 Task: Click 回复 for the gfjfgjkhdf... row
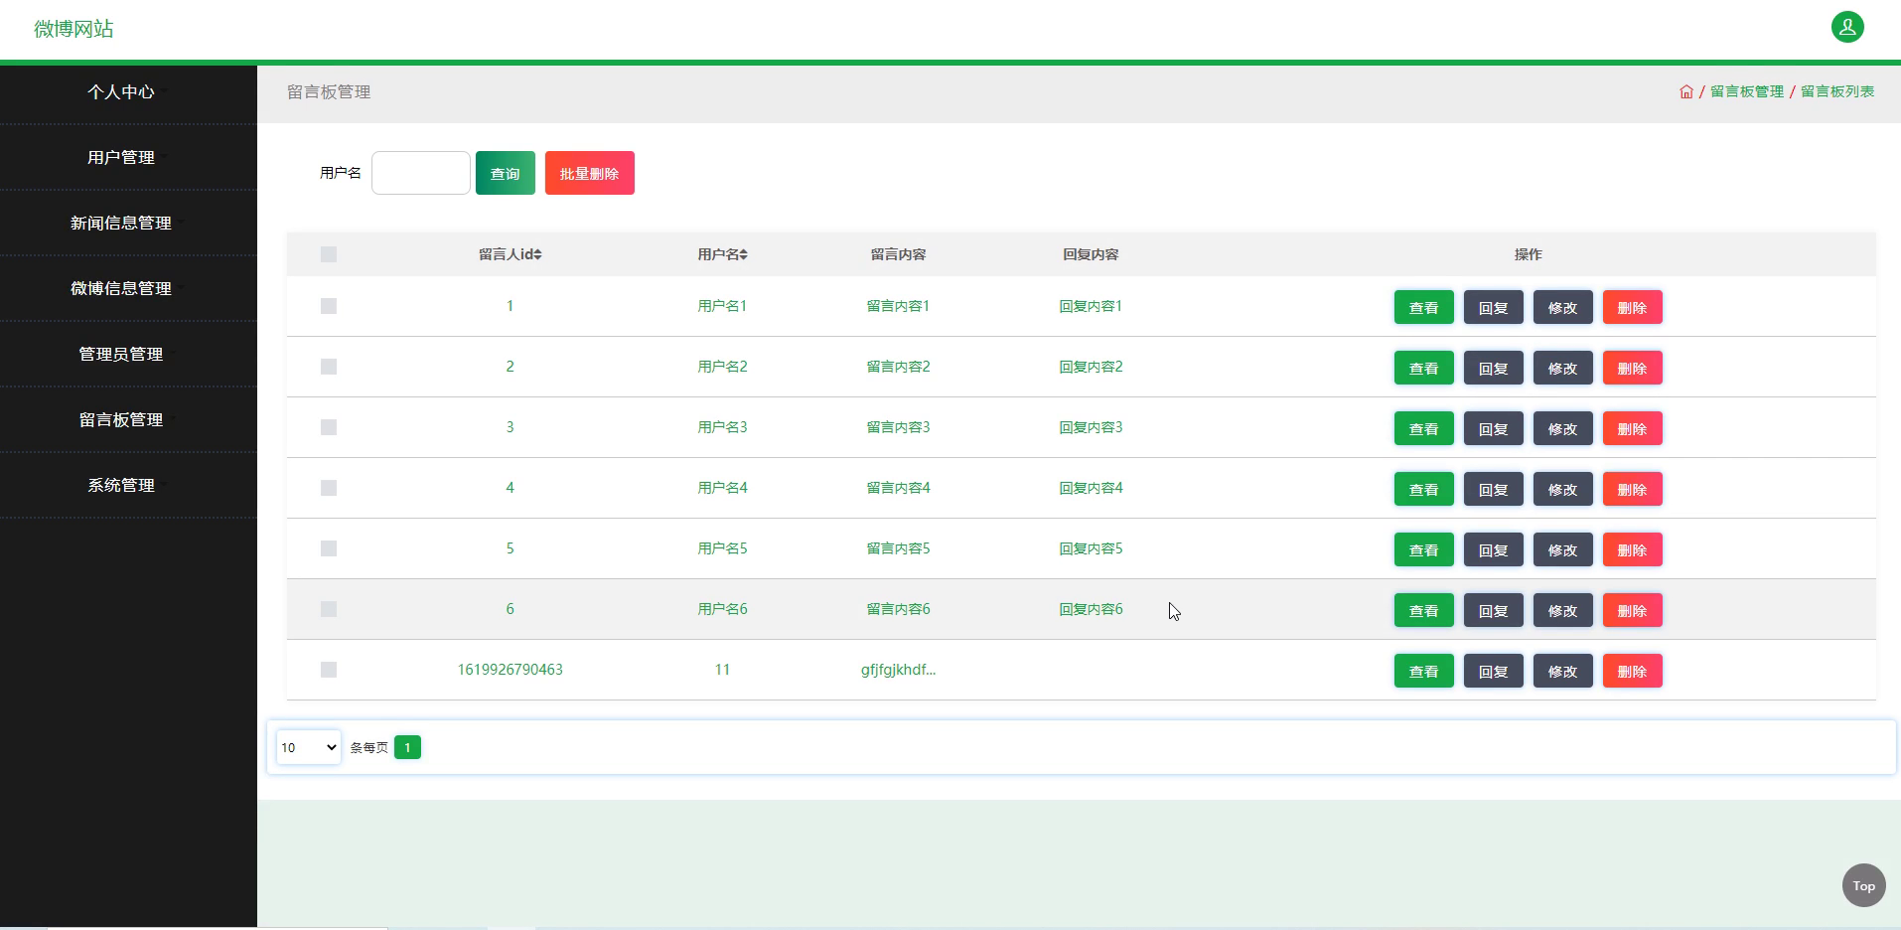1494,671
